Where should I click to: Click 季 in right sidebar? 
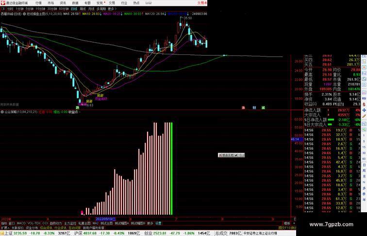point(364,194)
